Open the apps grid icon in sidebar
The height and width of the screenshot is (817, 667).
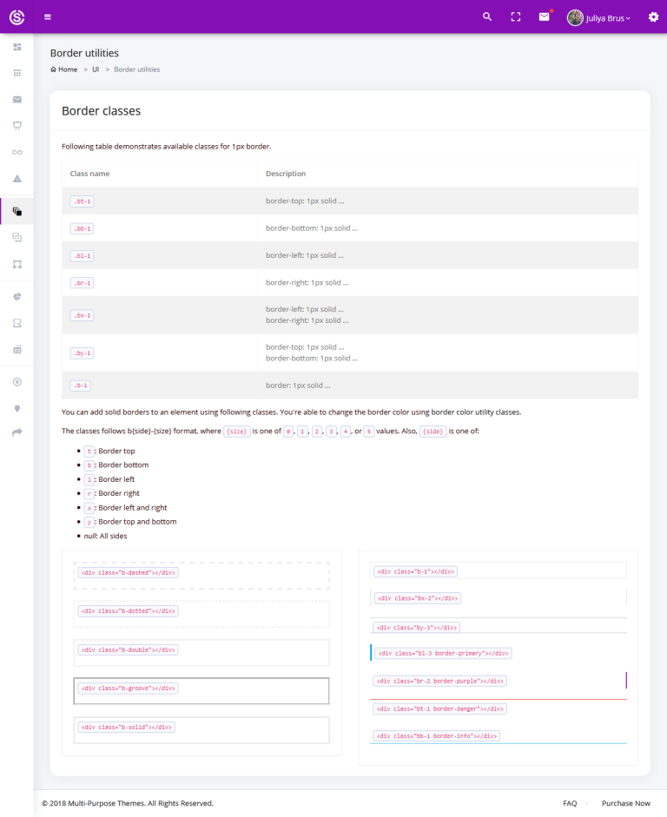click(x=17, y=73)
